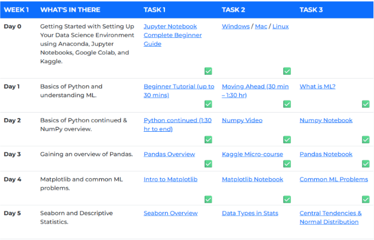Select the Day 1 row label

tap(12, 86)
